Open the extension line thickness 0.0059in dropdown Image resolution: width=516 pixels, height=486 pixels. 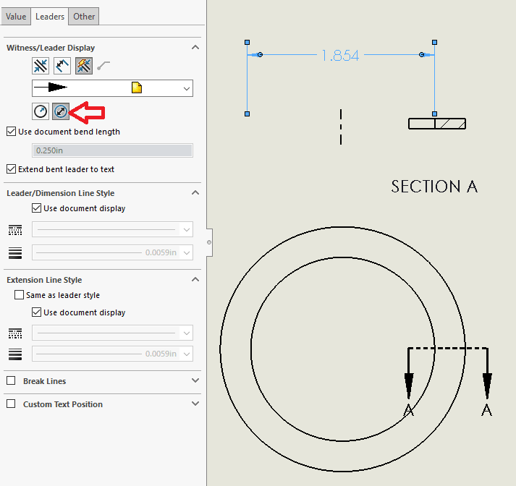[x=113, y=354]
